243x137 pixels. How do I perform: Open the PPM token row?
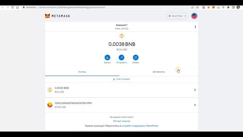pos(121,105)
